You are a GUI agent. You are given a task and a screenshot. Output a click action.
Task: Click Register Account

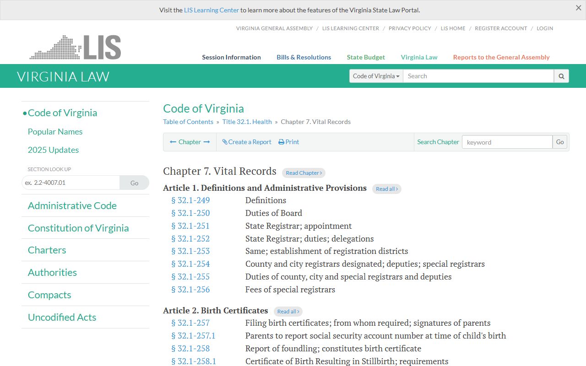(501, 28)
